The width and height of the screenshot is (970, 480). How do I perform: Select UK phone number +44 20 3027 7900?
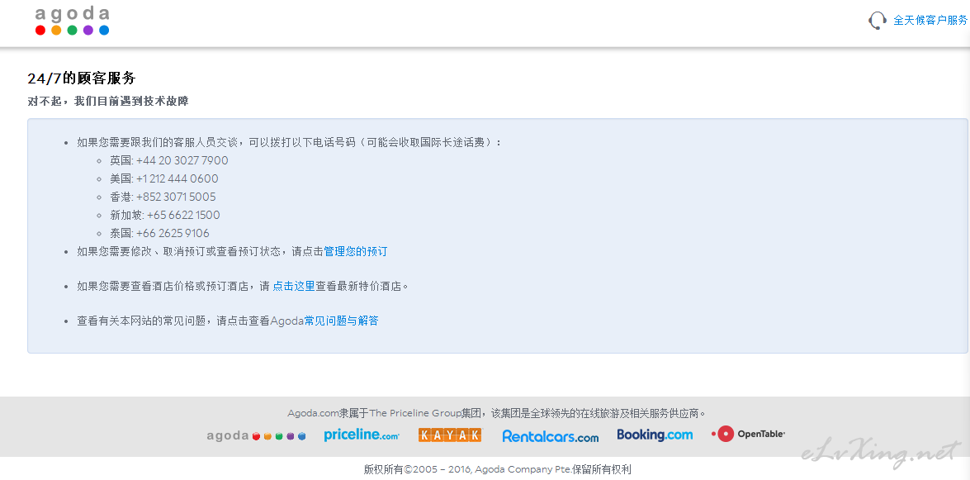(x=182, y=160)
